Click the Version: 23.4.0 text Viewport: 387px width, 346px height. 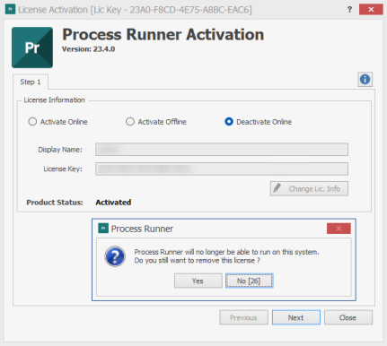pyautogui.click(x=88, y=49)
